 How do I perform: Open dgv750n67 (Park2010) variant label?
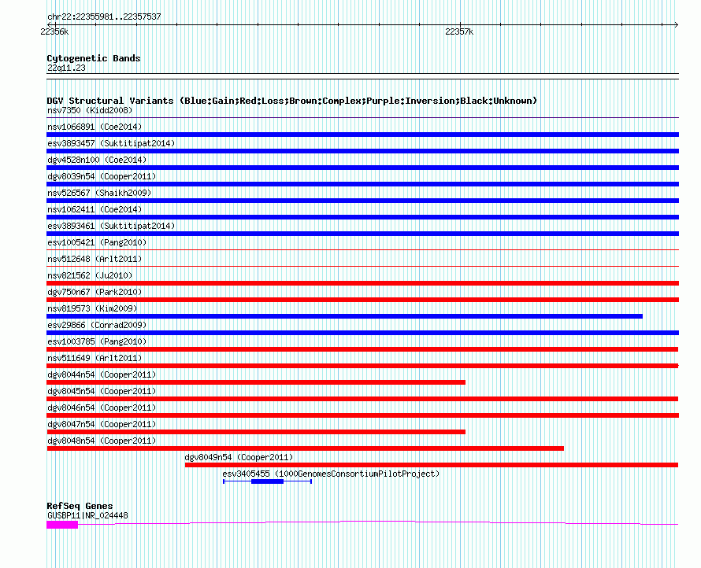point(95,292)
